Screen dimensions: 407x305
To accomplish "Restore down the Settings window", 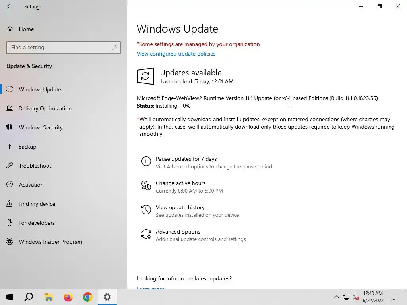I will pyautogui.click(x=380, y=6).
